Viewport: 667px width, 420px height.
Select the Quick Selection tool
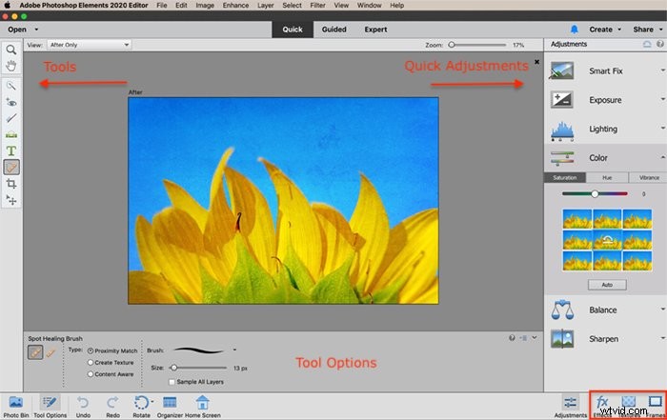11,86
